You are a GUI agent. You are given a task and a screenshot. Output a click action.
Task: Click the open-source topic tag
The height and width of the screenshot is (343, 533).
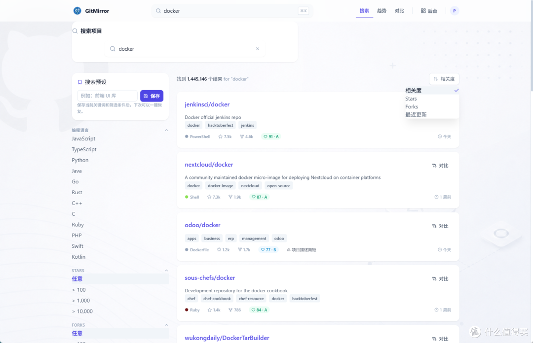click(x=279, y=186)
